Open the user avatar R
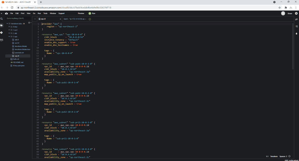This screenshot has height=161, width=299. [x=283, y=13]
